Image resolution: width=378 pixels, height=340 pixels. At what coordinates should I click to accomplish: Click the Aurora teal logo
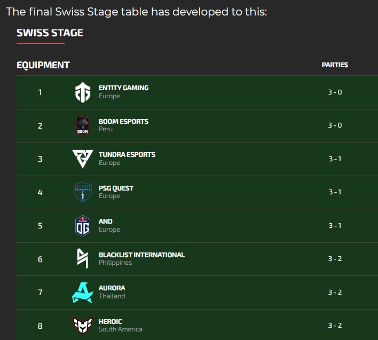pyautogui.click(x=83, y=292)
